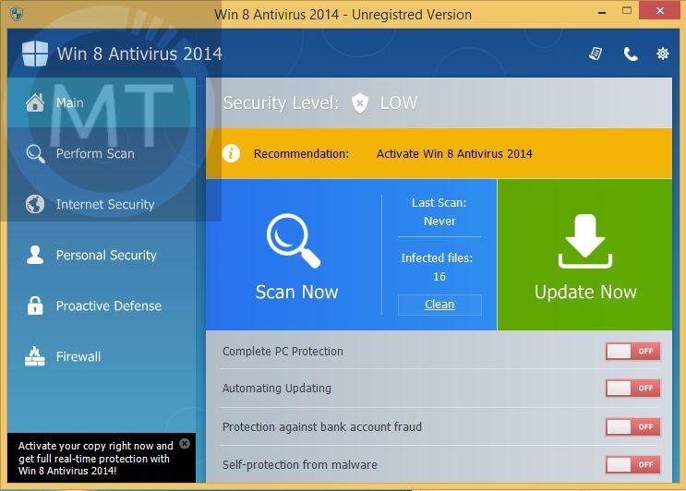The width and height of the screenshot is (686, 491).
Task: Dismiss the activation popup with its X
Action: [185, 443]
